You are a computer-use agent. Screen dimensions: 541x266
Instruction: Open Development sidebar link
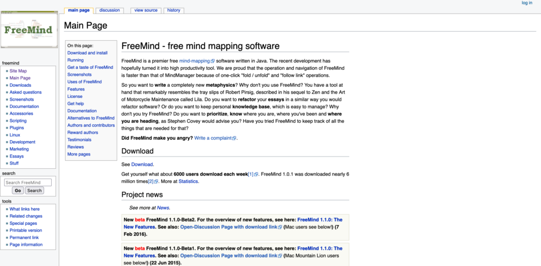click(22, 142)
